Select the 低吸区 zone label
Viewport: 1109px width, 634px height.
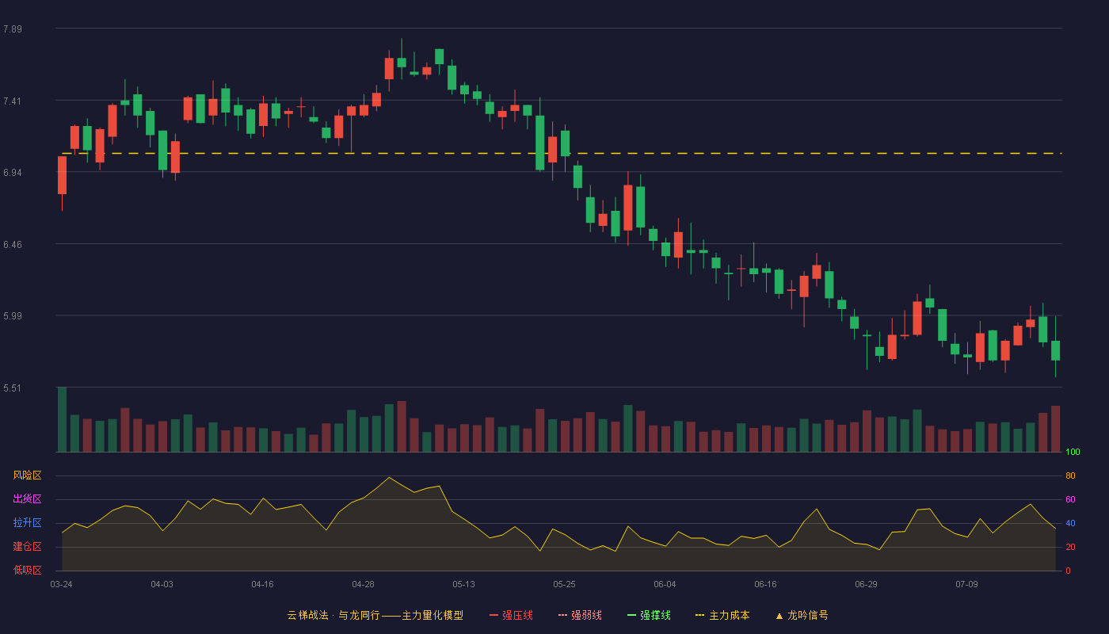(27, 570)
